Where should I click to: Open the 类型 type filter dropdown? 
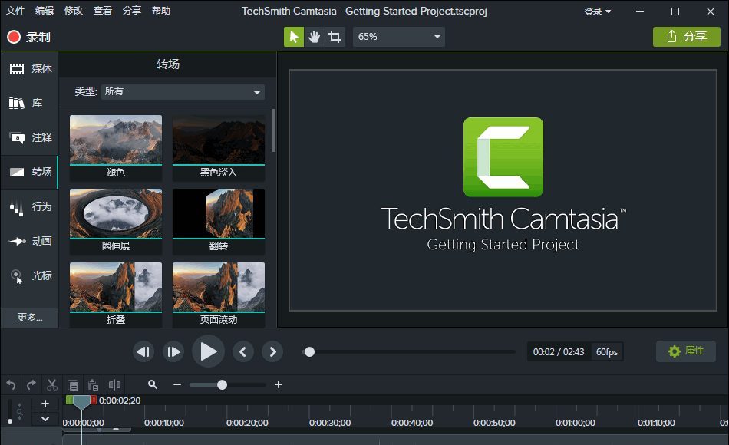click(x=183, y=91)
